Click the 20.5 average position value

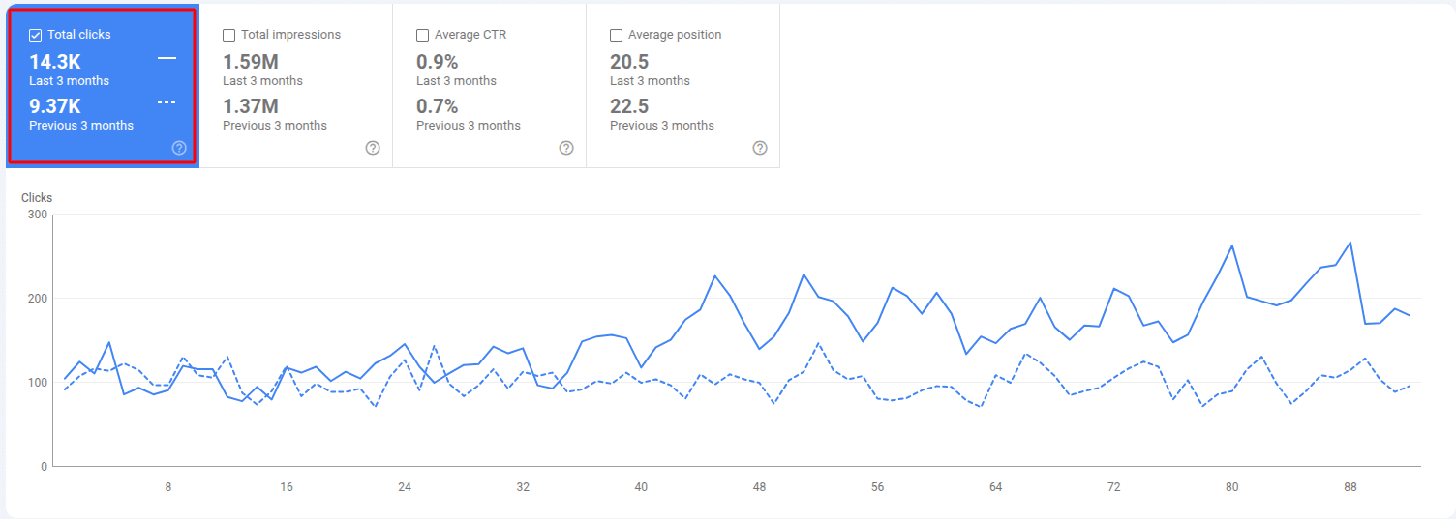click(x=628, y=62)
